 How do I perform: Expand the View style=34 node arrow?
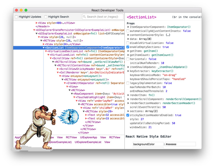click(44, 44)
